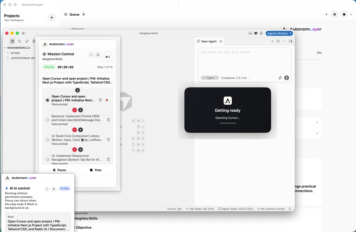Click Agents Window button
Screen dimensions: 356x232
(x=279, y=33)
